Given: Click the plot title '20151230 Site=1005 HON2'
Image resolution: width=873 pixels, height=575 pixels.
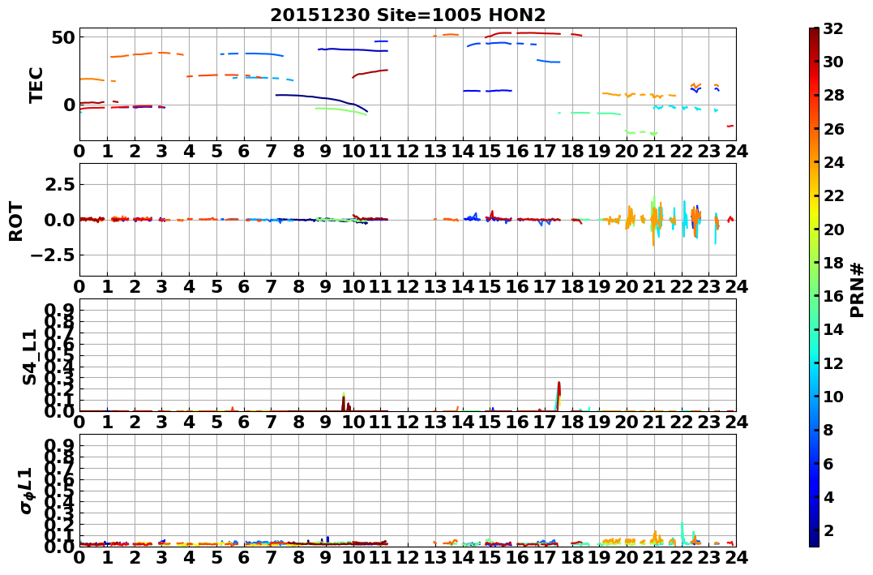Looking at the screenshot, I should tap(408, 15).
